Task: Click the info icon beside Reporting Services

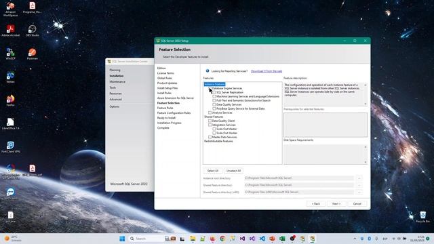Action: coord(208,70)
